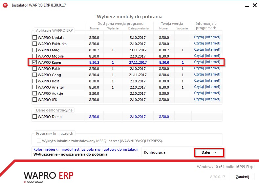This screenshot has height=185, width=259.
Task: Click Kaper creation date 27.11.2017
Action: coord(138,62)
